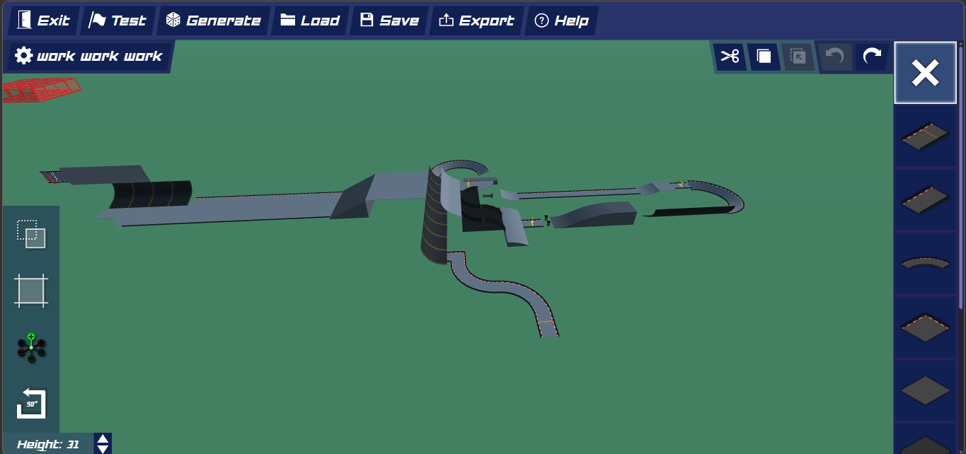Open the Load track dialog
Viewport: 966px width, 454px height.
310,21
